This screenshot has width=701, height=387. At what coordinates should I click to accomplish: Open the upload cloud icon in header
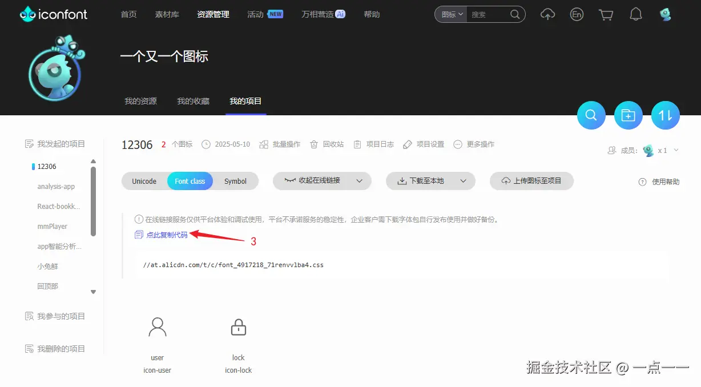click(547, 14)
